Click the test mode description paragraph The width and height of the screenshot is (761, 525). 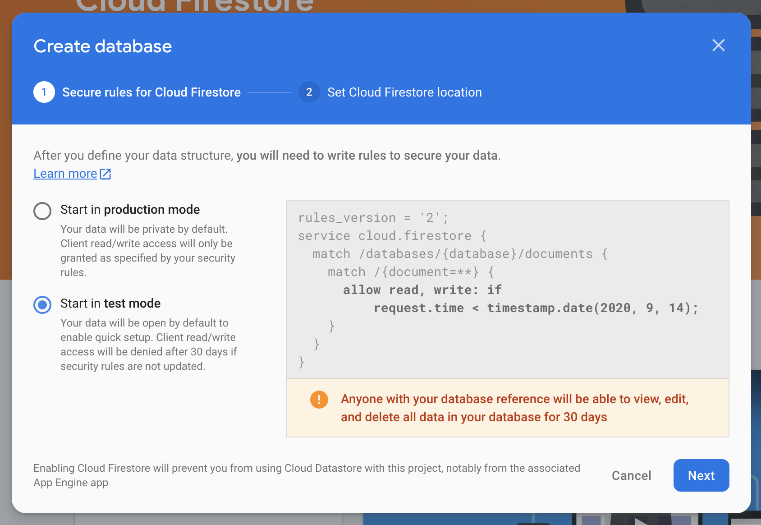coord(148,345)
